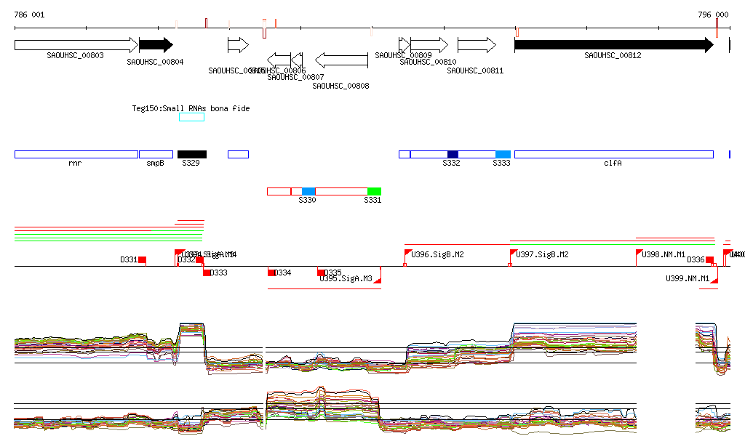Click the SAOUHSC_00811 label text
The image size is (745, 444).
pyautogui.click(x=475, y=70)
